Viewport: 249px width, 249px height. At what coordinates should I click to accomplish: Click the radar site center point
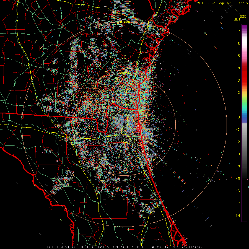pos(124,124)
